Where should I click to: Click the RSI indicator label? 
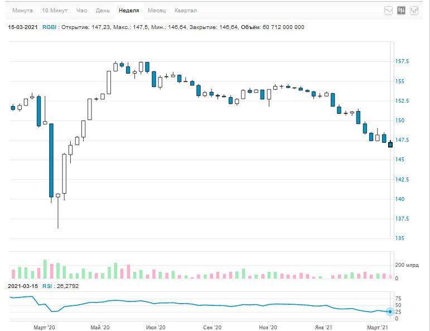point(47,286)
